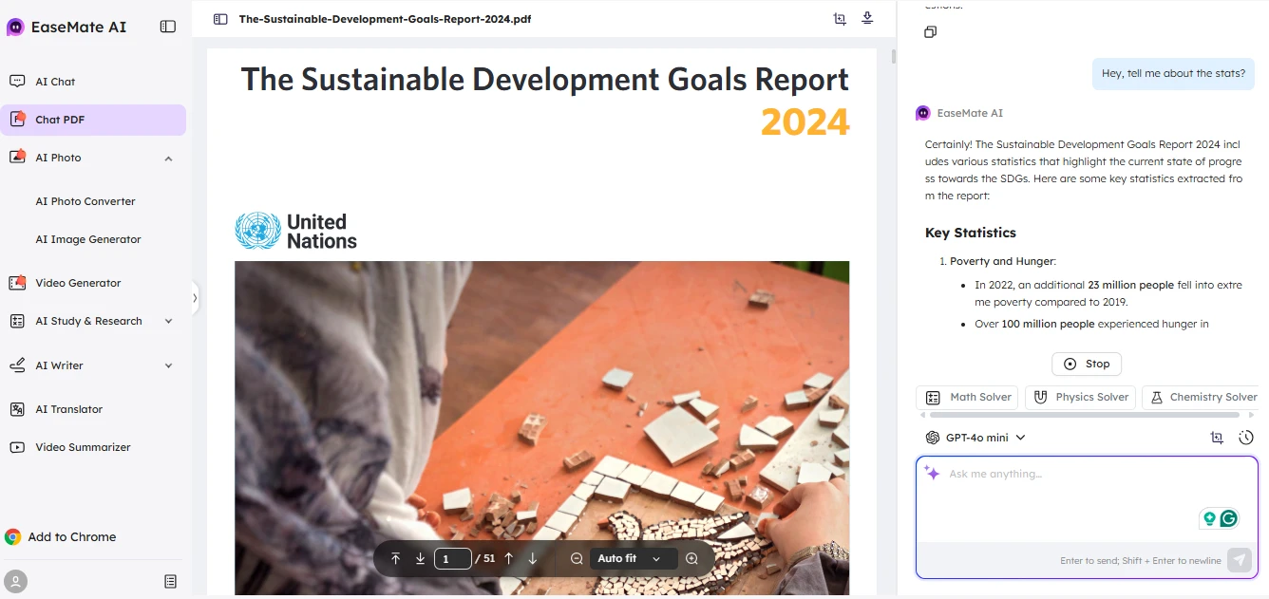Viewport: 1269px width, 599px height.
Task: Download the PDF file
Action: [x=867, y=19]
